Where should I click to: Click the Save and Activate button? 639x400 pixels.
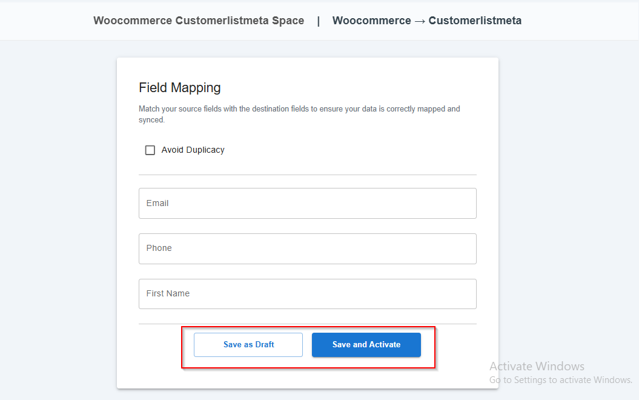(x=366, y=345)
